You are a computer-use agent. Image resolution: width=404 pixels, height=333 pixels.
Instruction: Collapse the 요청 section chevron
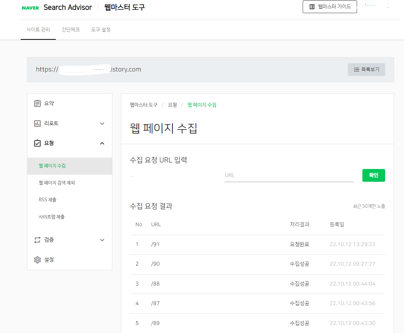click(x=102, y=143)
